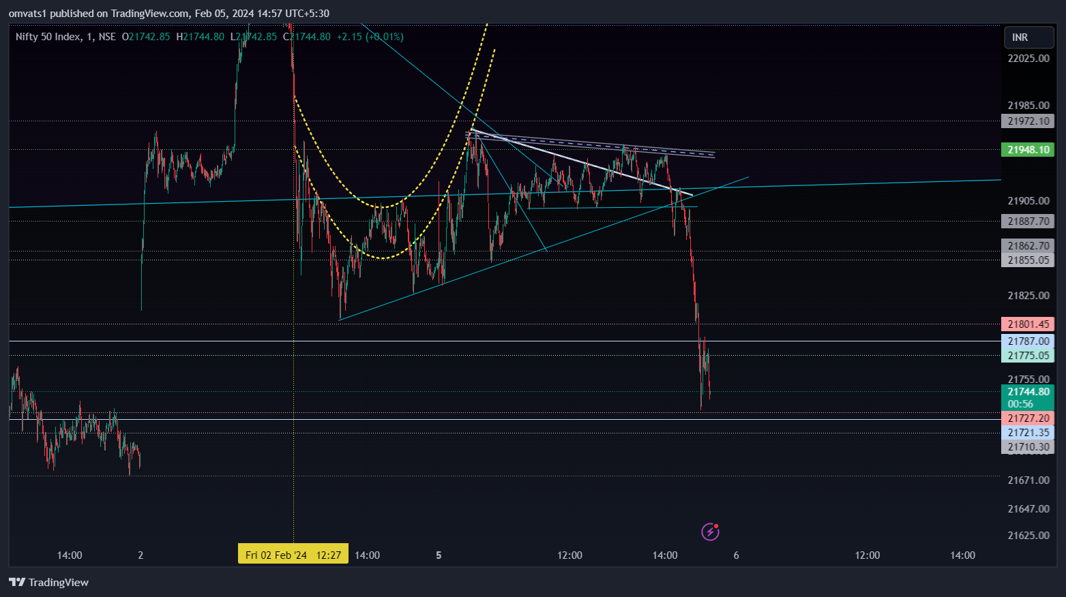Click the current price 21744.80 countdown label
This screenshot has width=1066, height=597.
click(1028, 398)
